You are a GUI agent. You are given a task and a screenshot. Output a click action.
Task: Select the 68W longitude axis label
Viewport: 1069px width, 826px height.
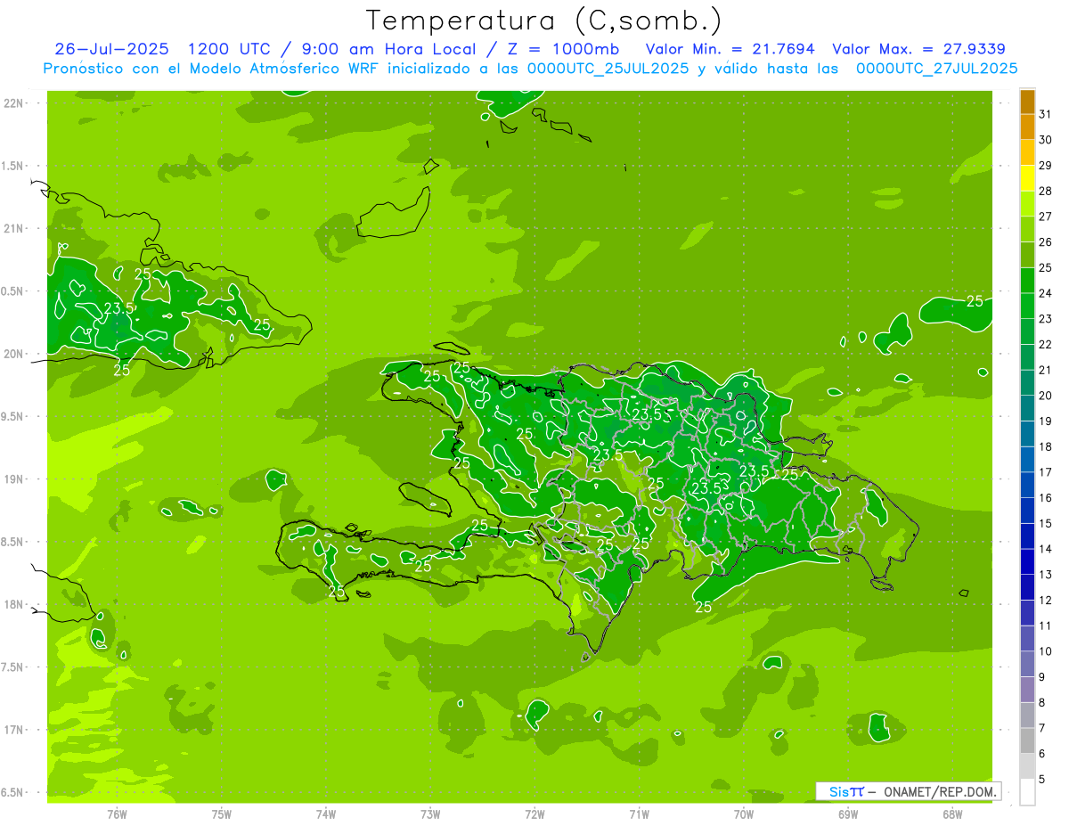coord(951,814)
